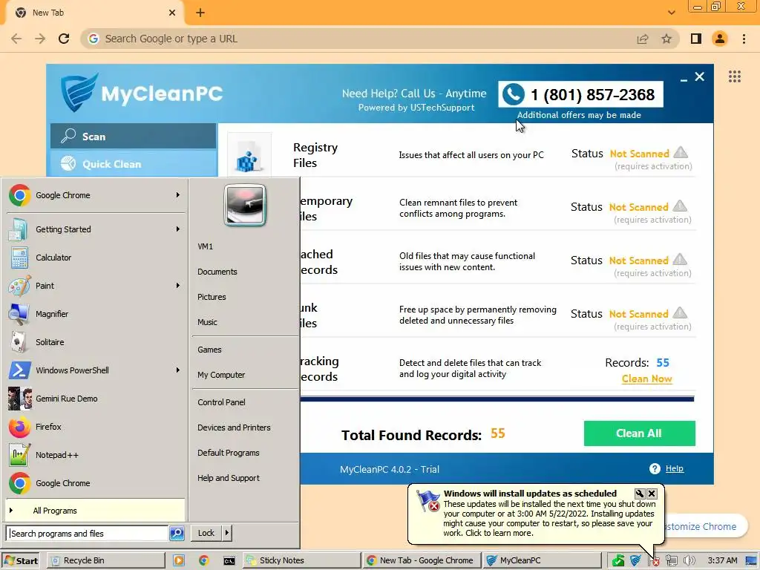Click warning triangle next to Registry Files status
Screen dimensions: 760x570
[681, 153]
